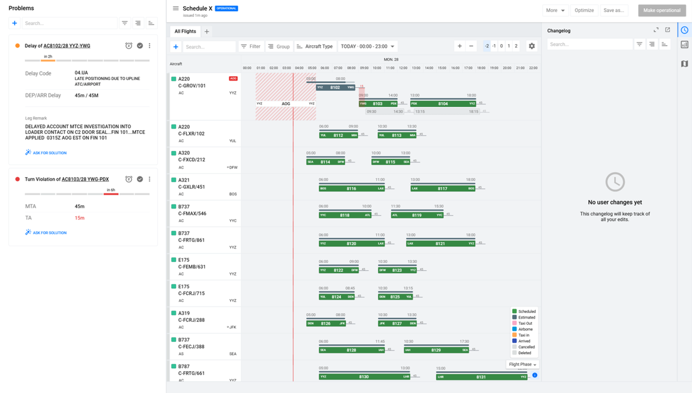This screenshot has height=393, width=692.
Task: Click the Optimize button
Action: (x=584, y=10)
